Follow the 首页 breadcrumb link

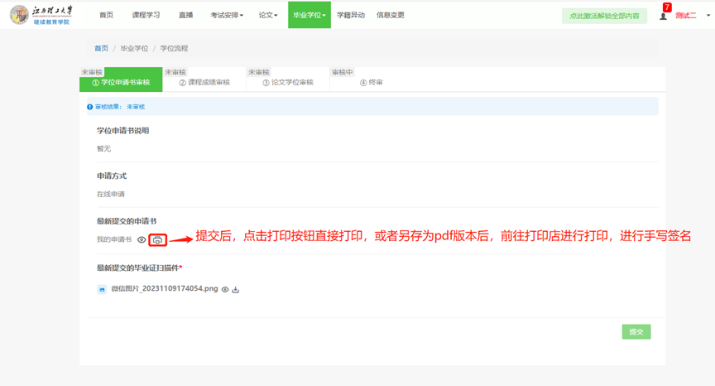(x=101, y=49)
